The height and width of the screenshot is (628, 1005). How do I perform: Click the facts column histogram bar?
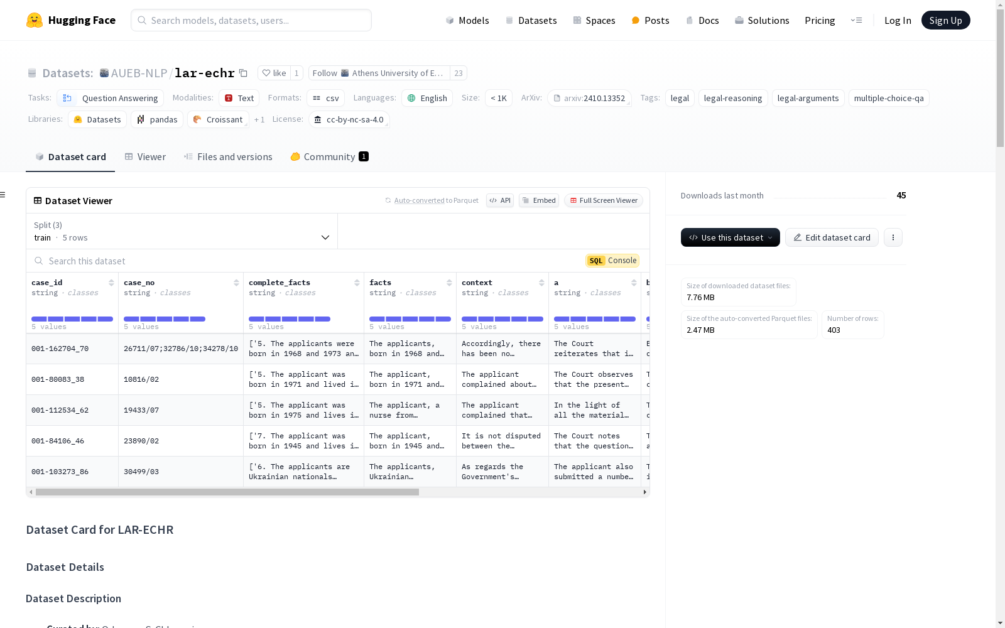click(410, 319)
